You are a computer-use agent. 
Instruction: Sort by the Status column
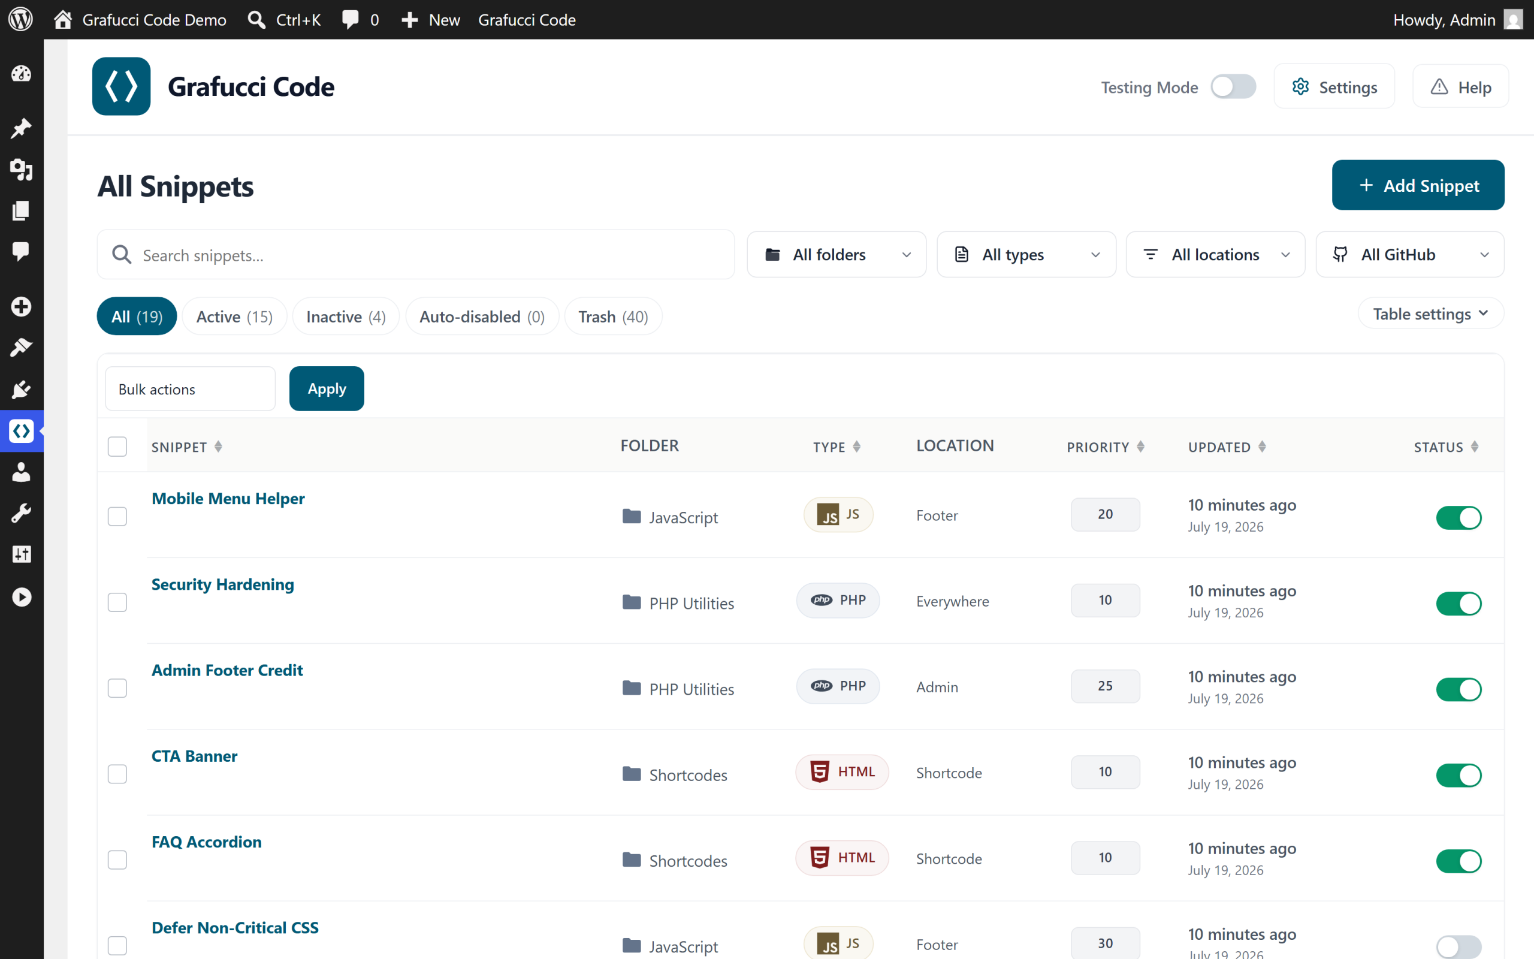[1446, 447]
